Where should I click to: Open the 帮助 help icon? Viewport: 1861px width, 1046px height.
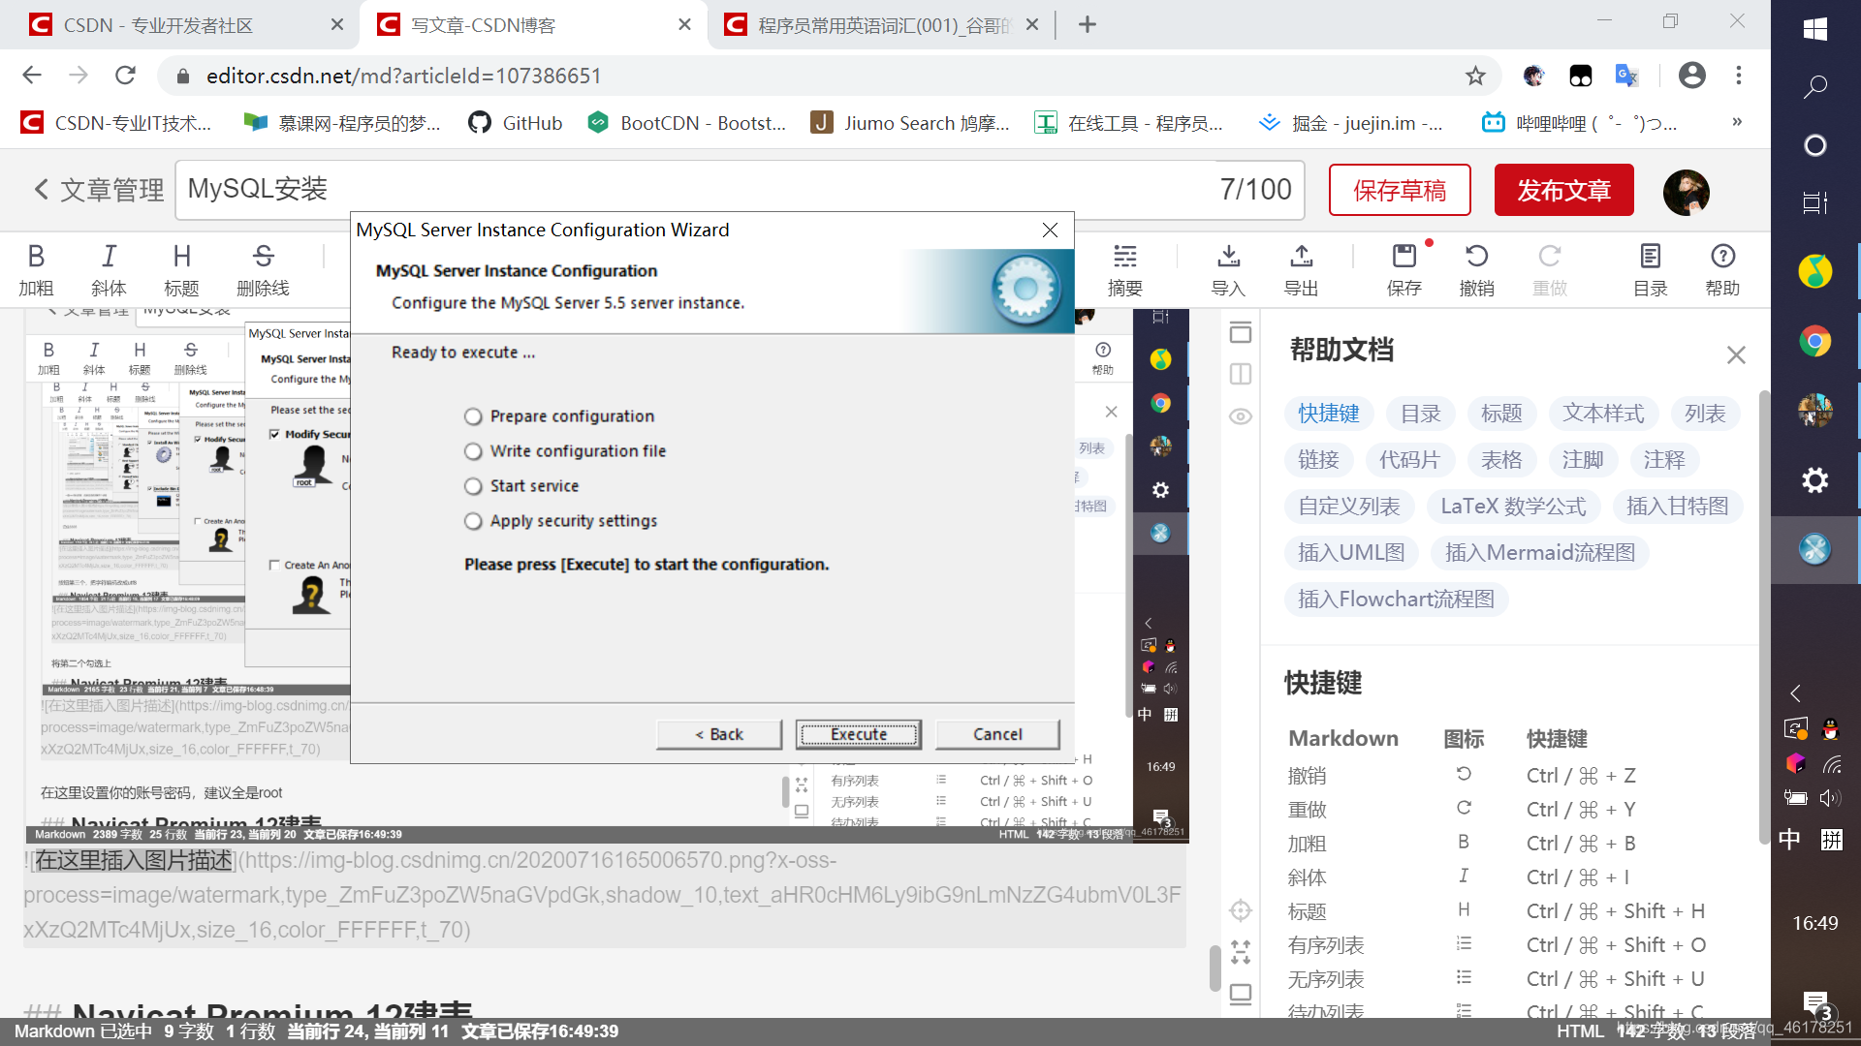coord(1722,269)
